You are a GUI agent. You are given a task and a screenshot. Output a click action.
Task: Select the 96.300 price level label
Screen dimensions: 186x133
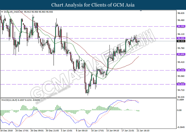coord(181,26)
